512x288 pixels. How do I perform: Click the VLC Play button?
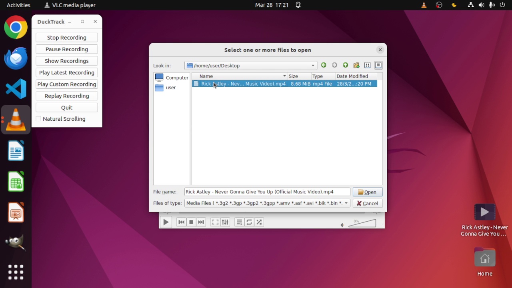(166, 222)
